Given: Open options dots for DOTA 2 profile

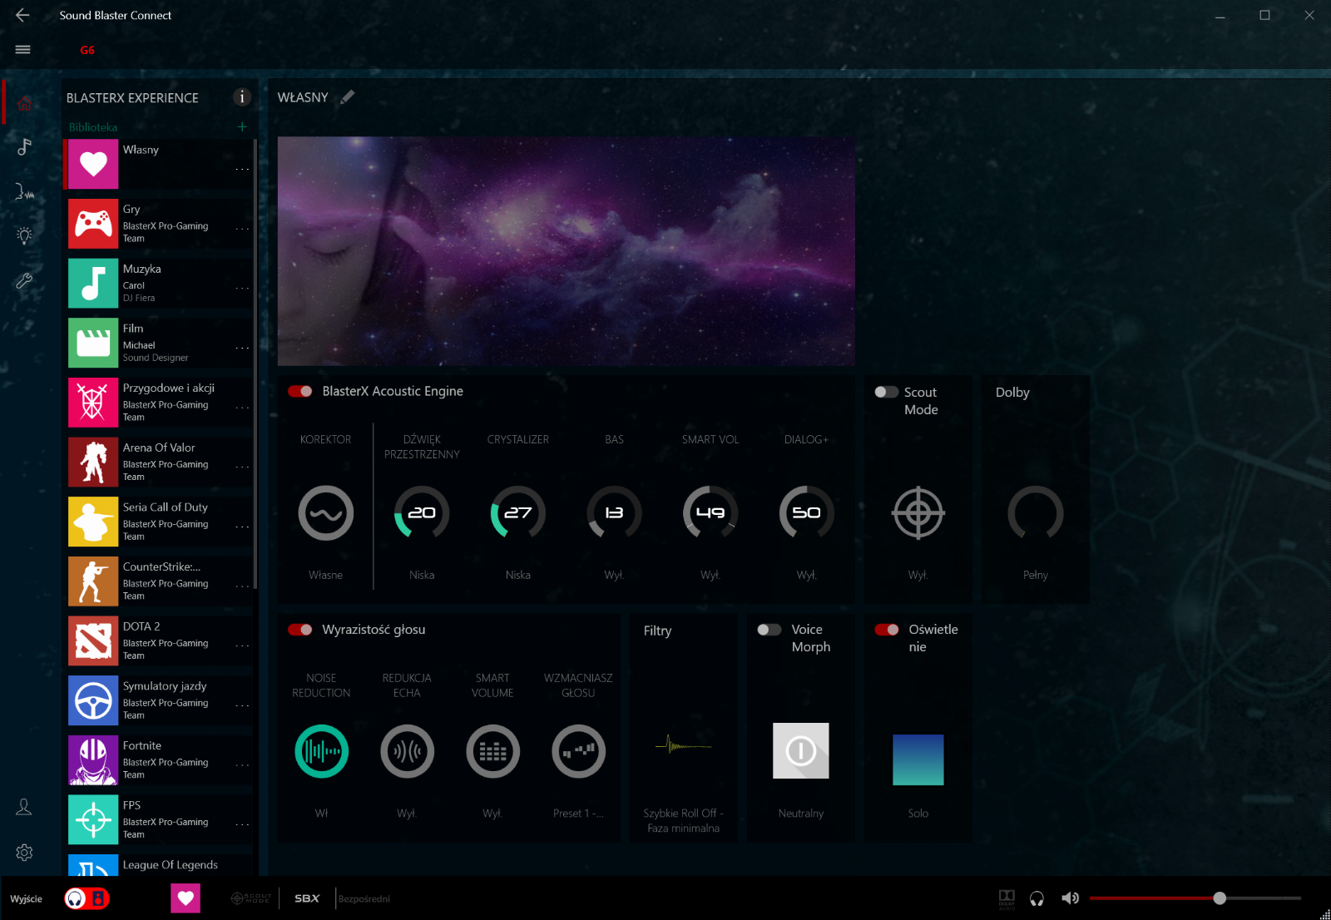Looking at the screenshot, I should [x=242, y=645].
